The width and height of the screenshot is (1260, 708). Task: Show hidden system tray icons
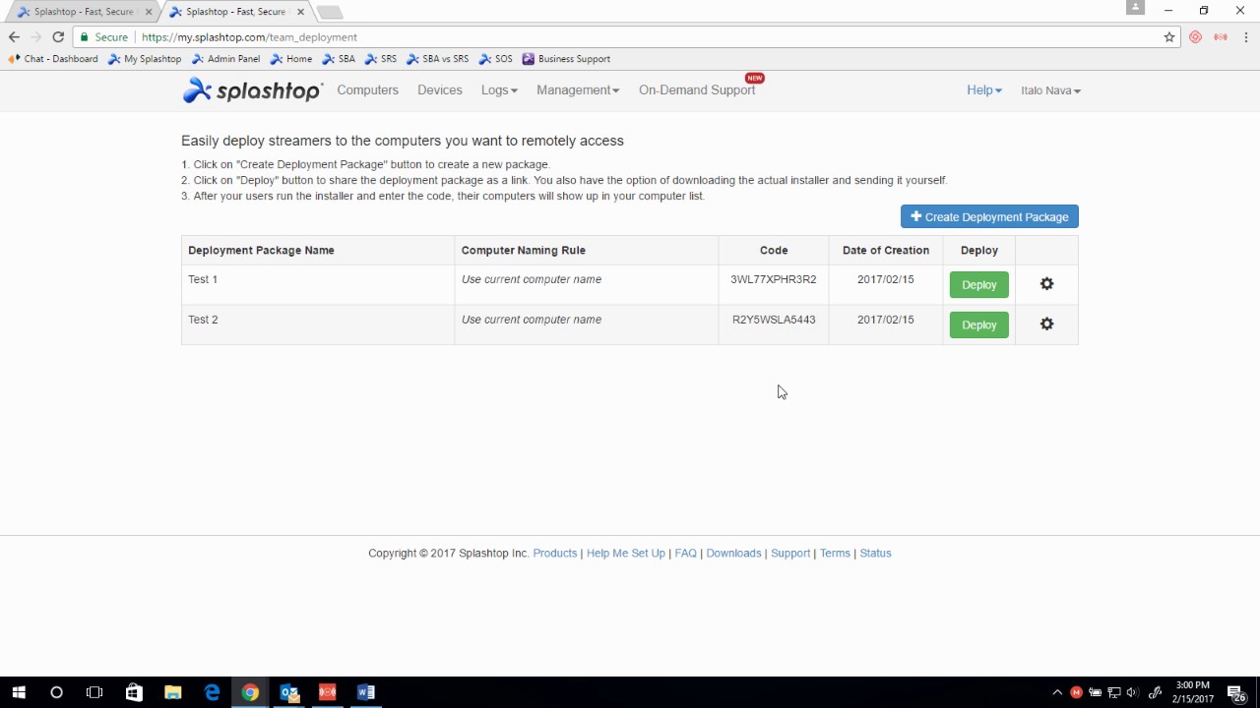(x=1057, y=692)
